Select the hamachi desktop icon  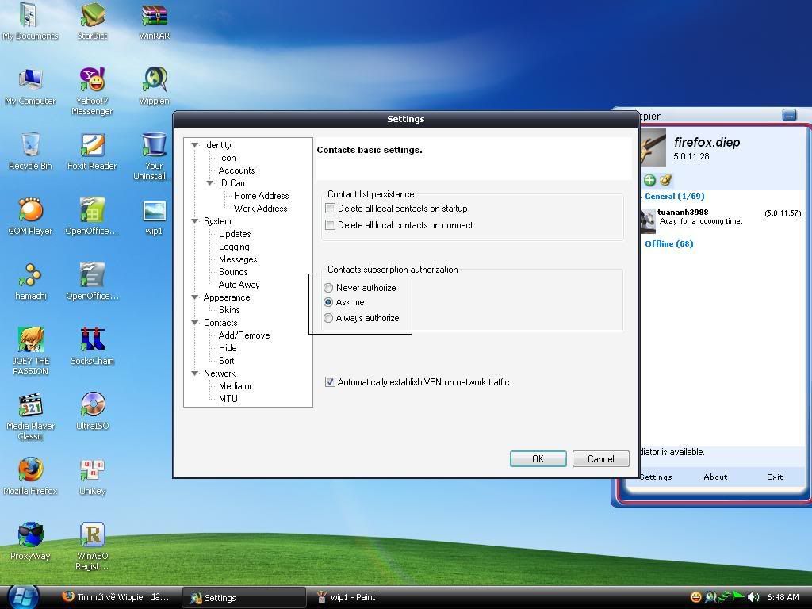tap(31, 282)
